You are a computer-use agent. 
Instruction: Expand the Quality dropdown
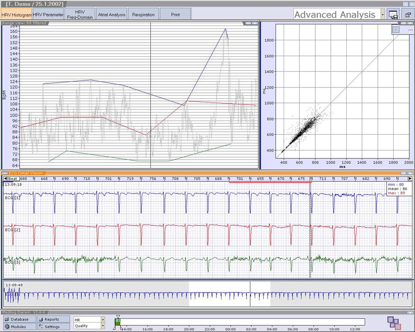coord(102,326)
